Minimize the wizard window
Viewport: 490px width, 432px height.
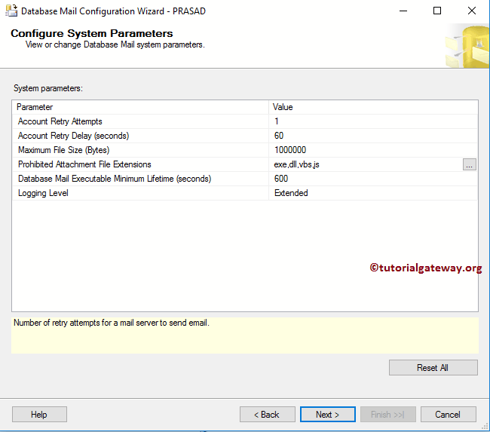(x=403, y=11)
